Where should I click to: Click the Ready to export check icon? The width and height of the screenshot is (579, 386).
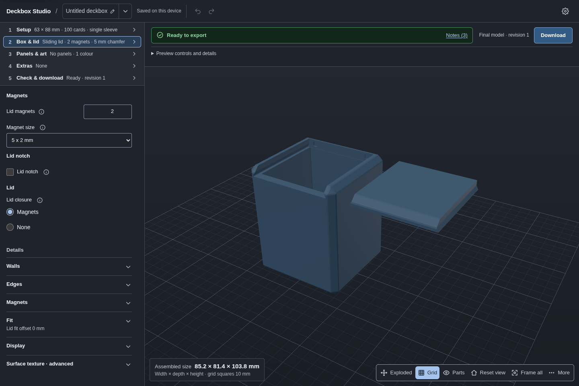160,35
